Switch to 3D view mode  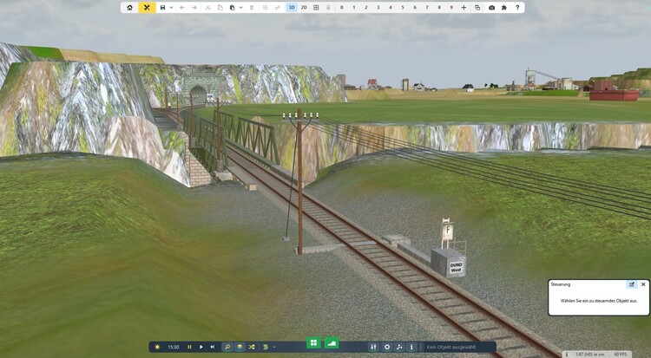click(x=292, y=7)
